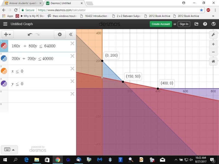Screen dimensions: 219x164
Task: Show hidden system tray icons
Action: [176, 160]
